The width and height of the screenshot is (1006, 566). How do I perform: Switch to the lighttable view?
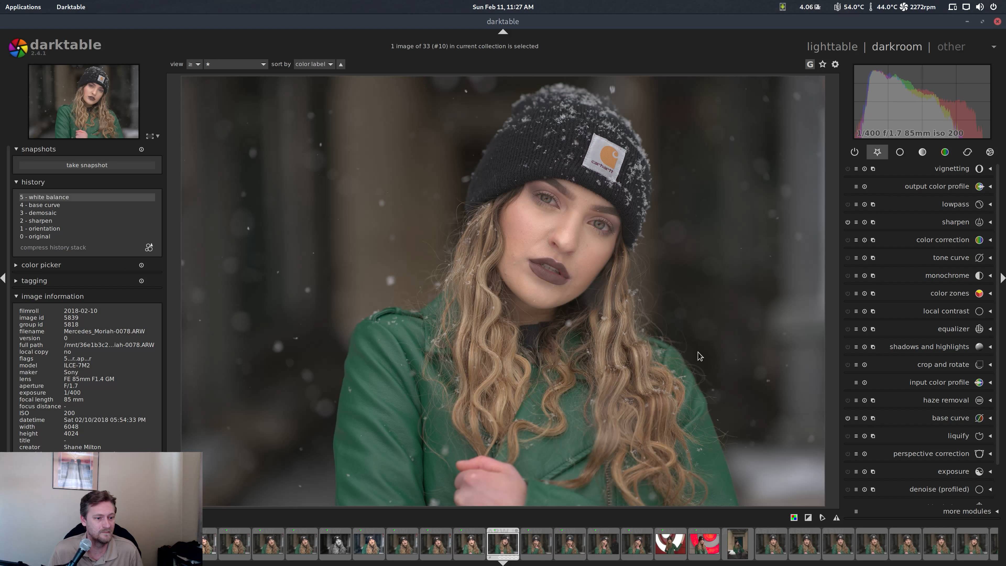tap(832, 47)
